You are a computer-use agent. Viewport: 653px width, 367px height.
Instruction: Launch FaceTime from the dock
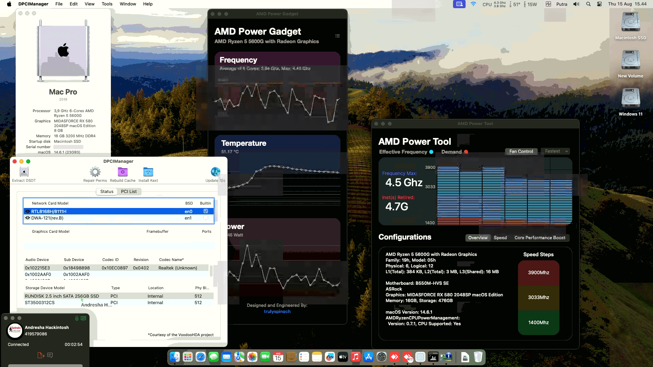click(265, 357)
